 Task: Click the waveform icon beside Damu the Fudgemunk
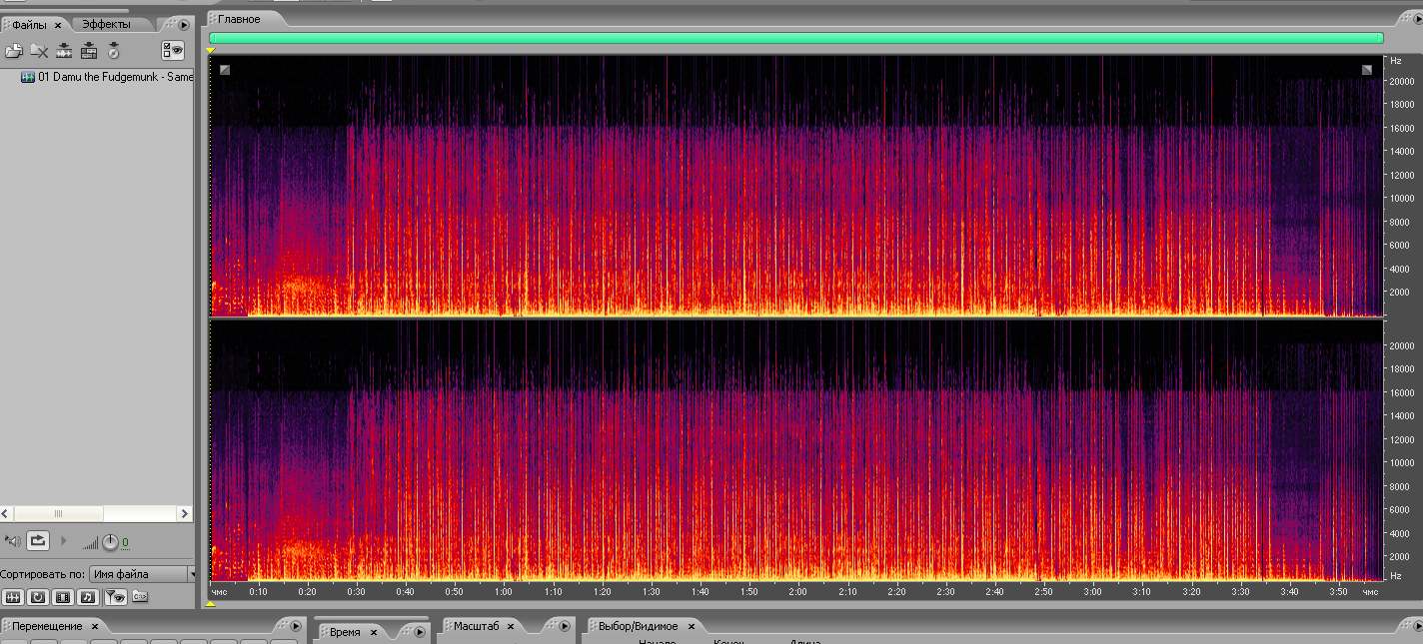pos(28,77)
